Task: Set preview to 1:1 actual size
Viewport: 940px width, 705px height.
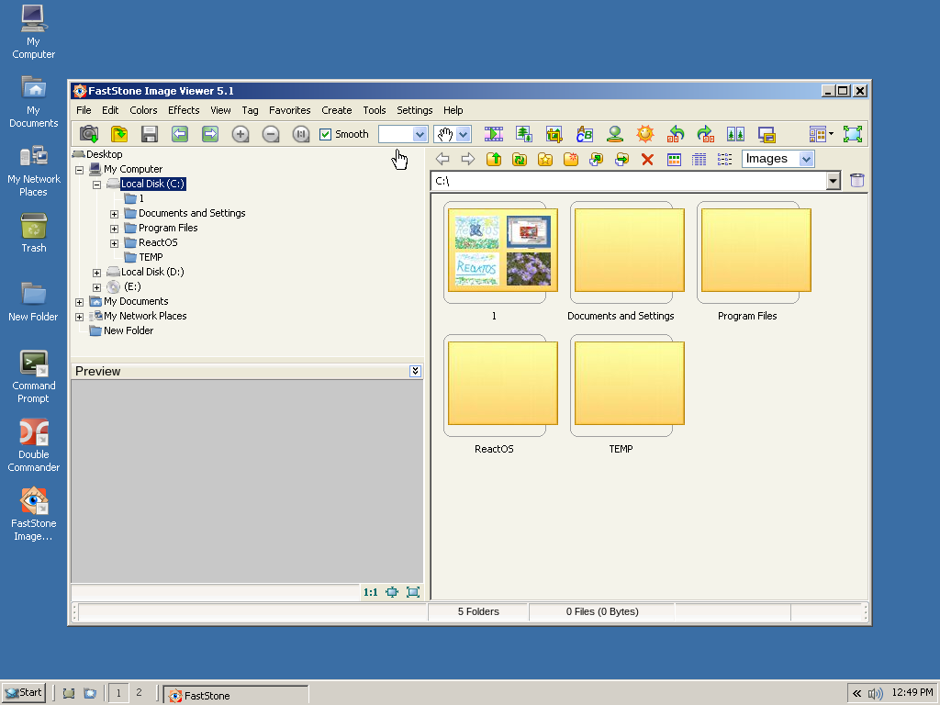Action: click(x=371, y=592)
